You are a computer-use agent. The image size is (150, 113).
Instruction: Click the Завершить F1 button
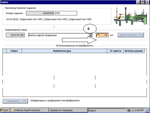pos(15,101)
